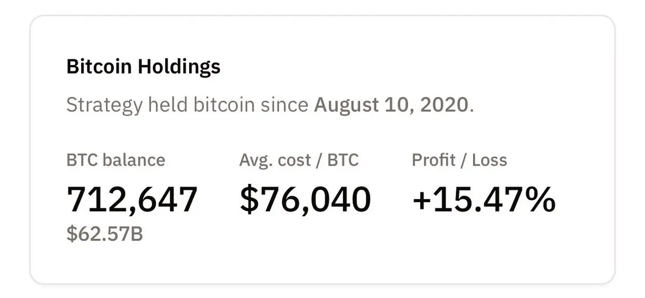Viewport: 645px width, 298px height.
Task: Click the word "since" before the date
Action: coord(285,104)
